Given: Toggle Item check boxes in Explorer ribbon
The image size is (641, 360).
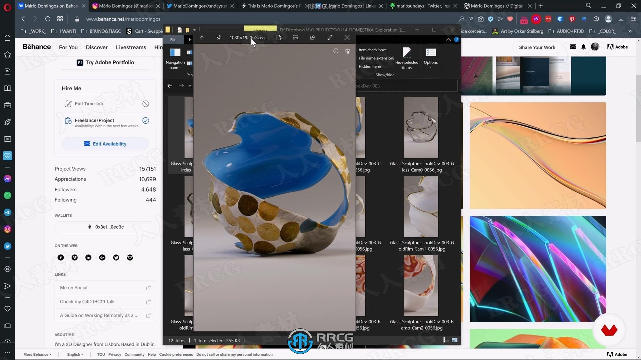Looking at the screenshot, I should tap(373, 50).
